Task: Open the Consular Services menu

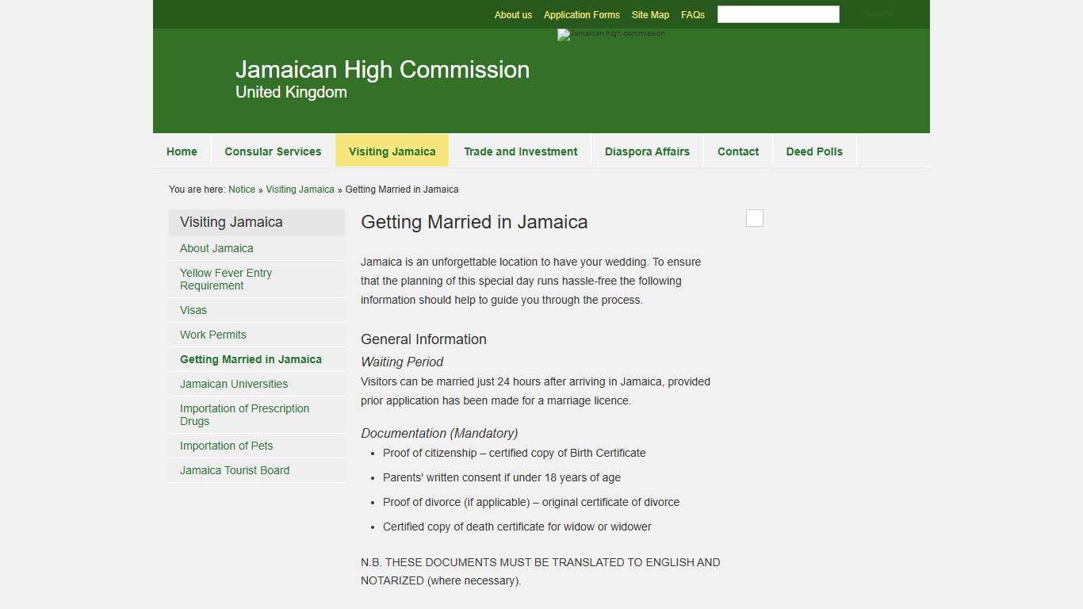Action: click(x=273, y=151)
